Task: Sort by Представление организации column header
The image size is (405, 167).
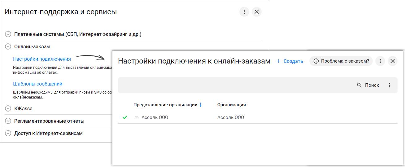Action: [x=165, y=105]
